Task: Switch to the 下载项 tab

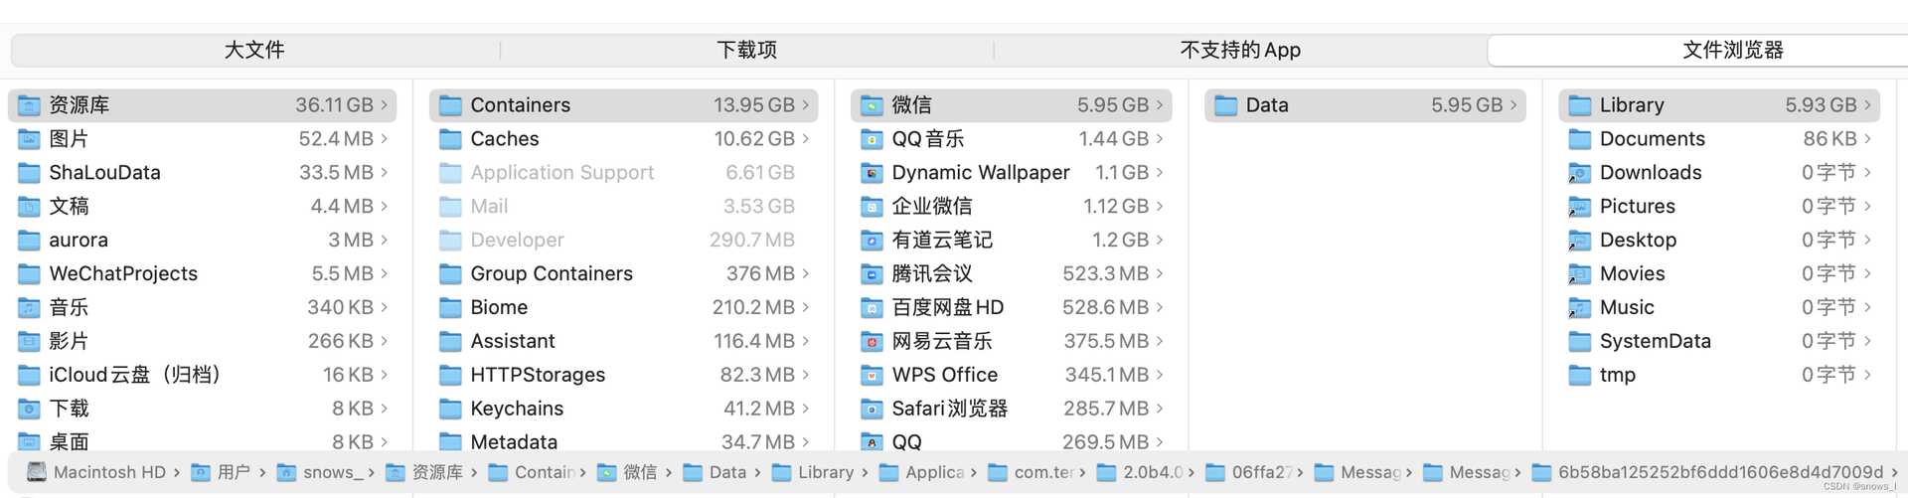Action: [747, 50]
